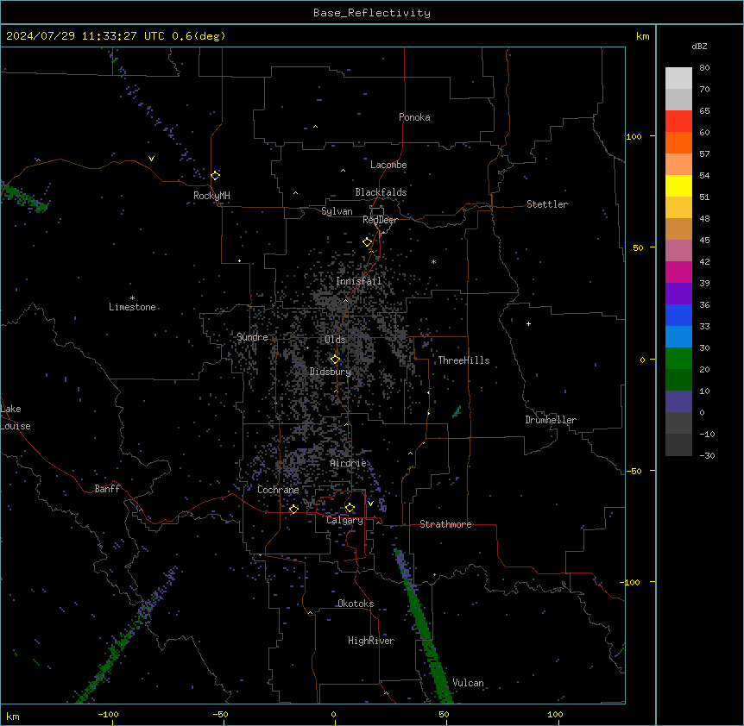This screenshot has width=744, height=726.
Task: Click the yellow diamond marker above Calgary label
Action: [350, 508]
